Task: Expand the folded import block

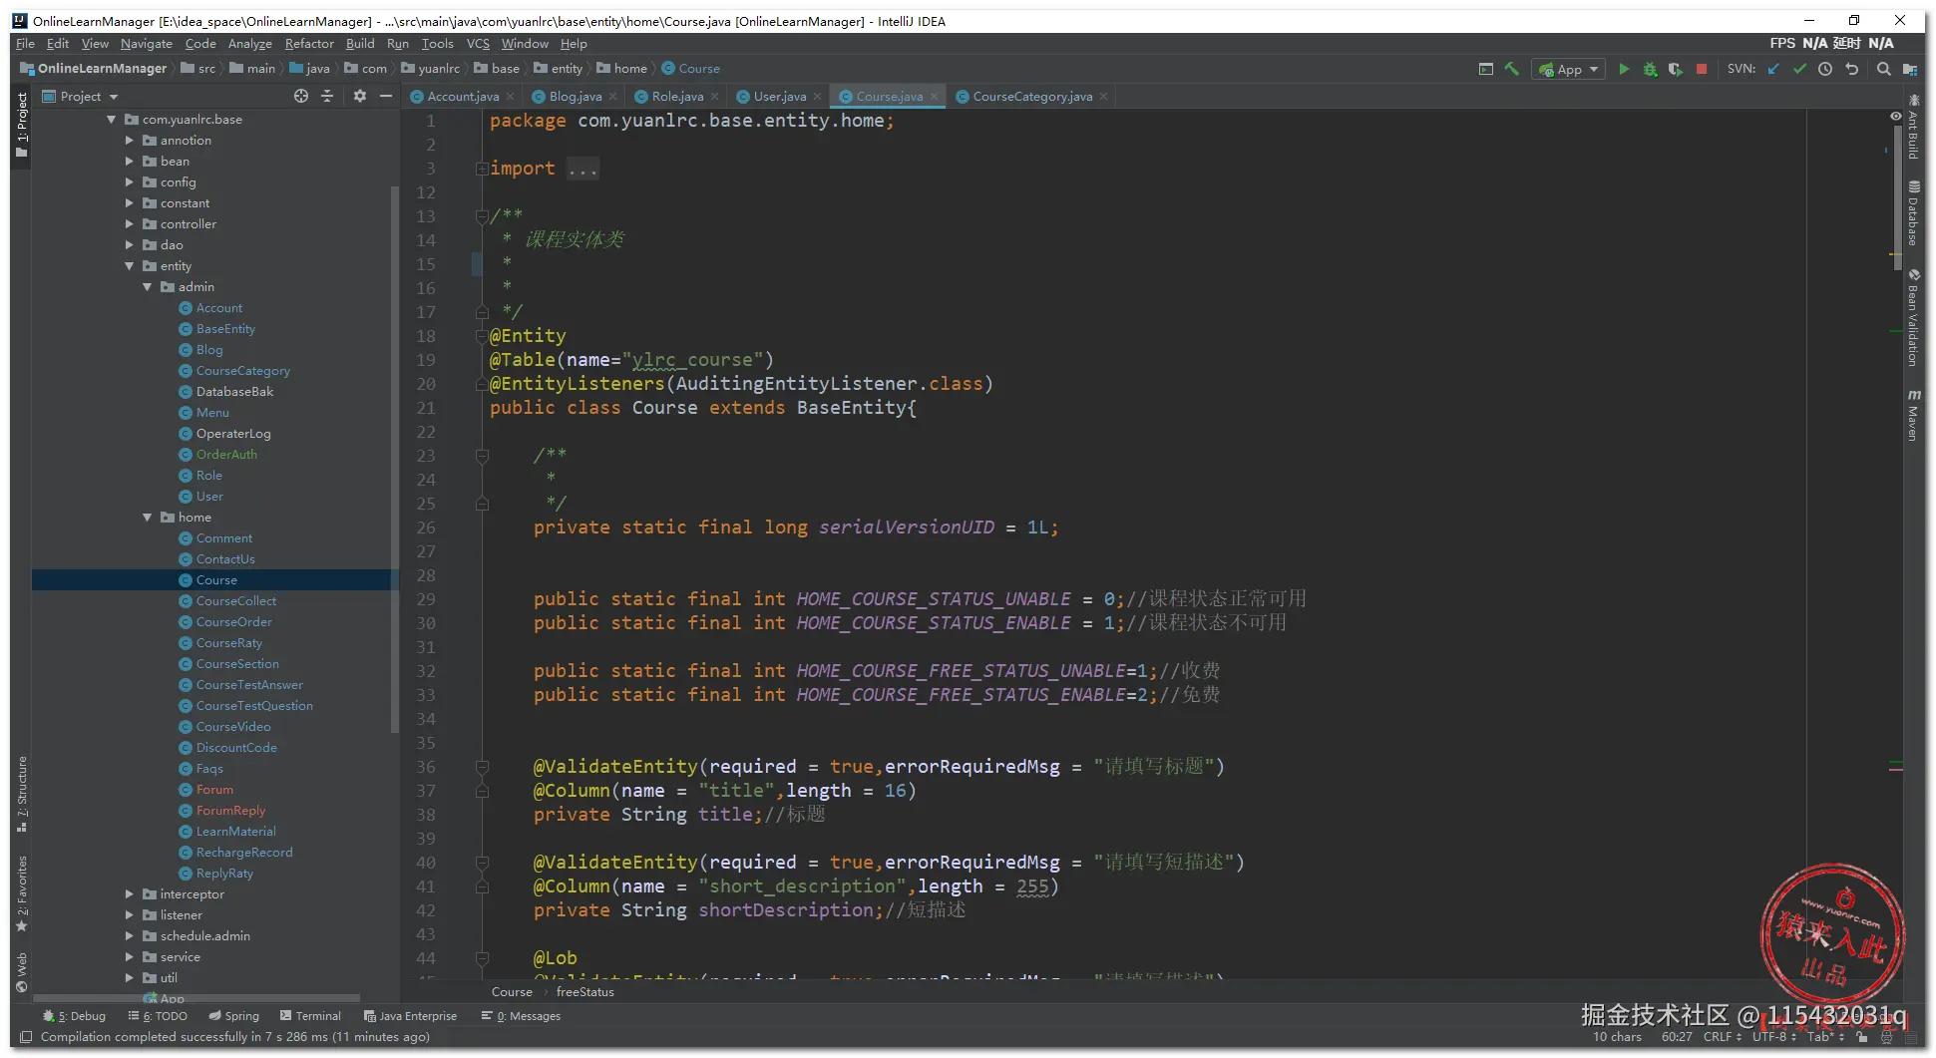Action: pos(482,169)
